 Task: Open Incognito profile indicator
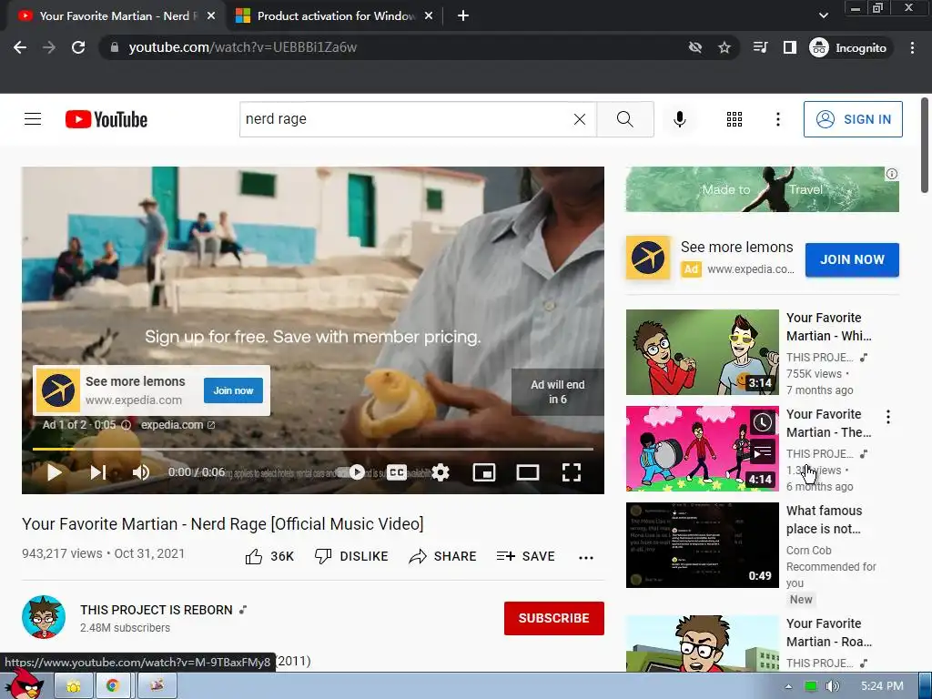[x=848, y=47]
